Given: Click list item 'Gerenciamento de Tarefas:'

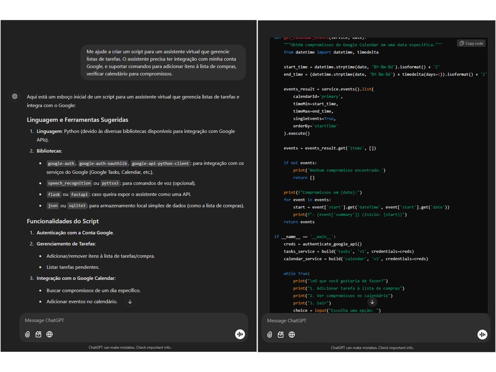Looking at the screenshot, I should (66, 243).
